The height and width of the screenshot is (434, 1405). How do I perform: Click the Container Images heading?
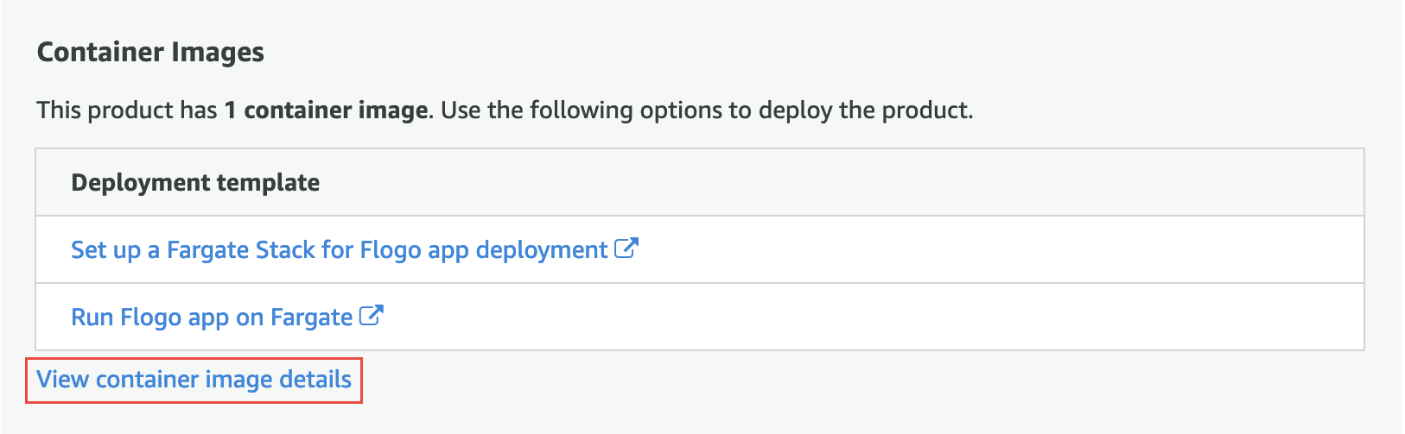[150, 53]
